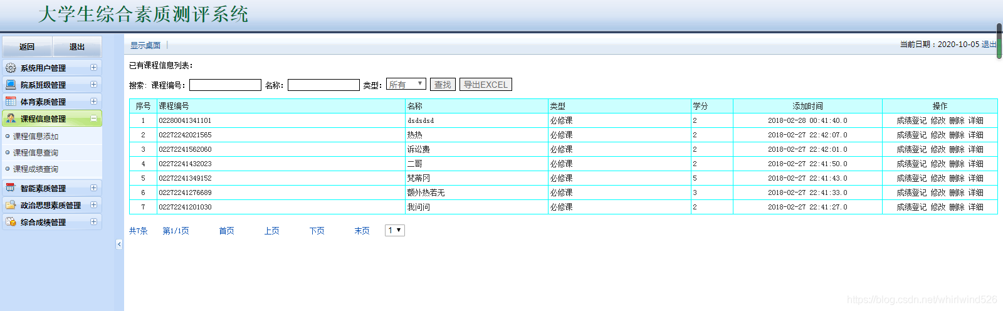
Task: Click the 退出 button in sidebar
Action: click(76, 47)
